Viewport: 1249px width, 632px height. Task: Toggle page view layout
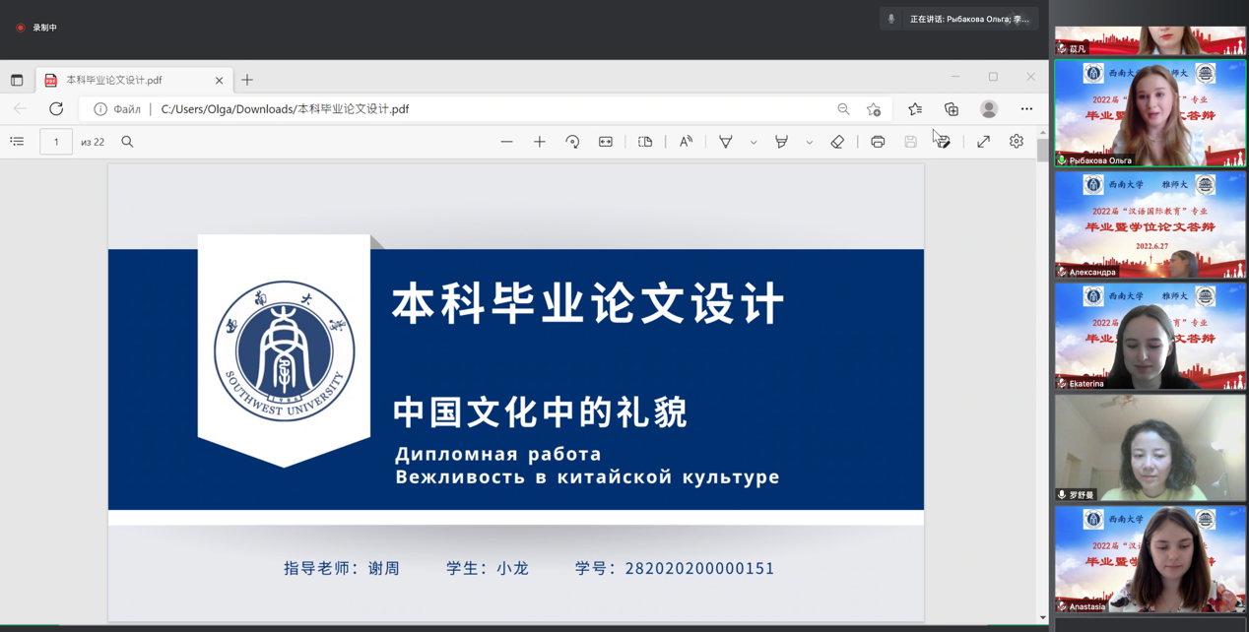tap(645, 142)
